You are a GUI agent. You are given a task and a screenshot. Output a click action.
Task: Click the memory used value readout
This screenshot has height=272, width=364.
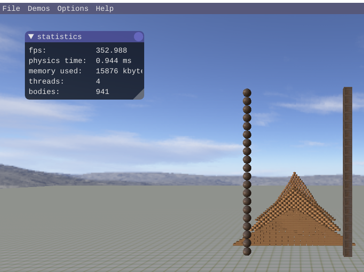[x=119, y=71]
